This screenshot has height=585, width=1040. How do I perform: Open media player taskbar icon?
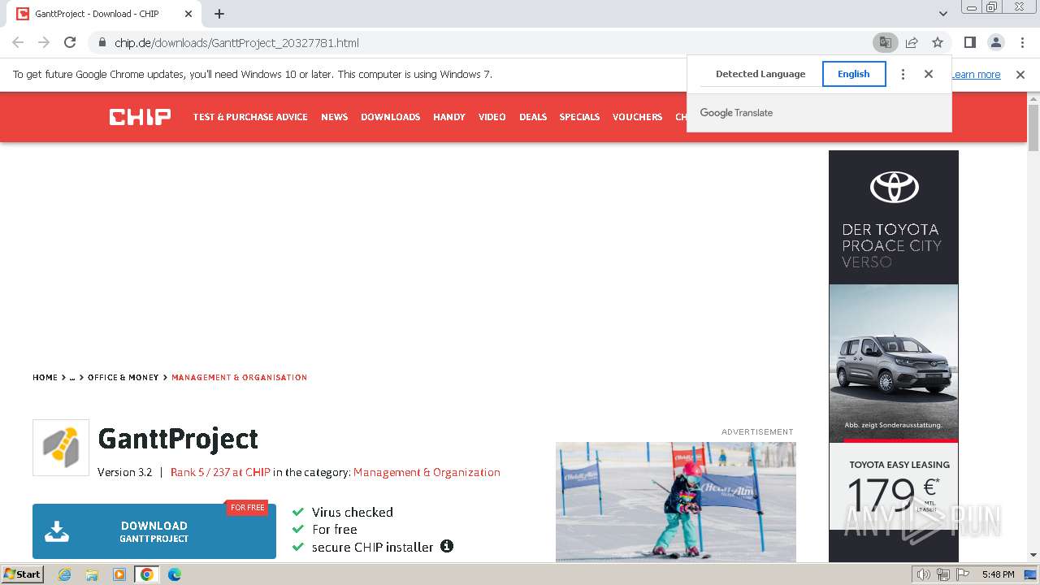coord(119,574)
